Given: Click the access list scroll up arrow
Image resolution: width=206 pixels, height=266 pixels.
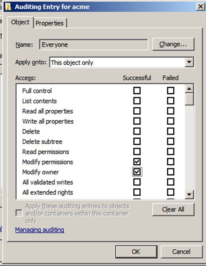Looking at the screenshot, I should point(189,89).
